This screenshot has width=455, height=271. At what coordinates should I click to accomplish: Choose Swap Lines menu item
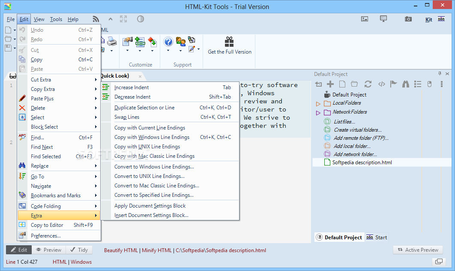tap(170, 117)
